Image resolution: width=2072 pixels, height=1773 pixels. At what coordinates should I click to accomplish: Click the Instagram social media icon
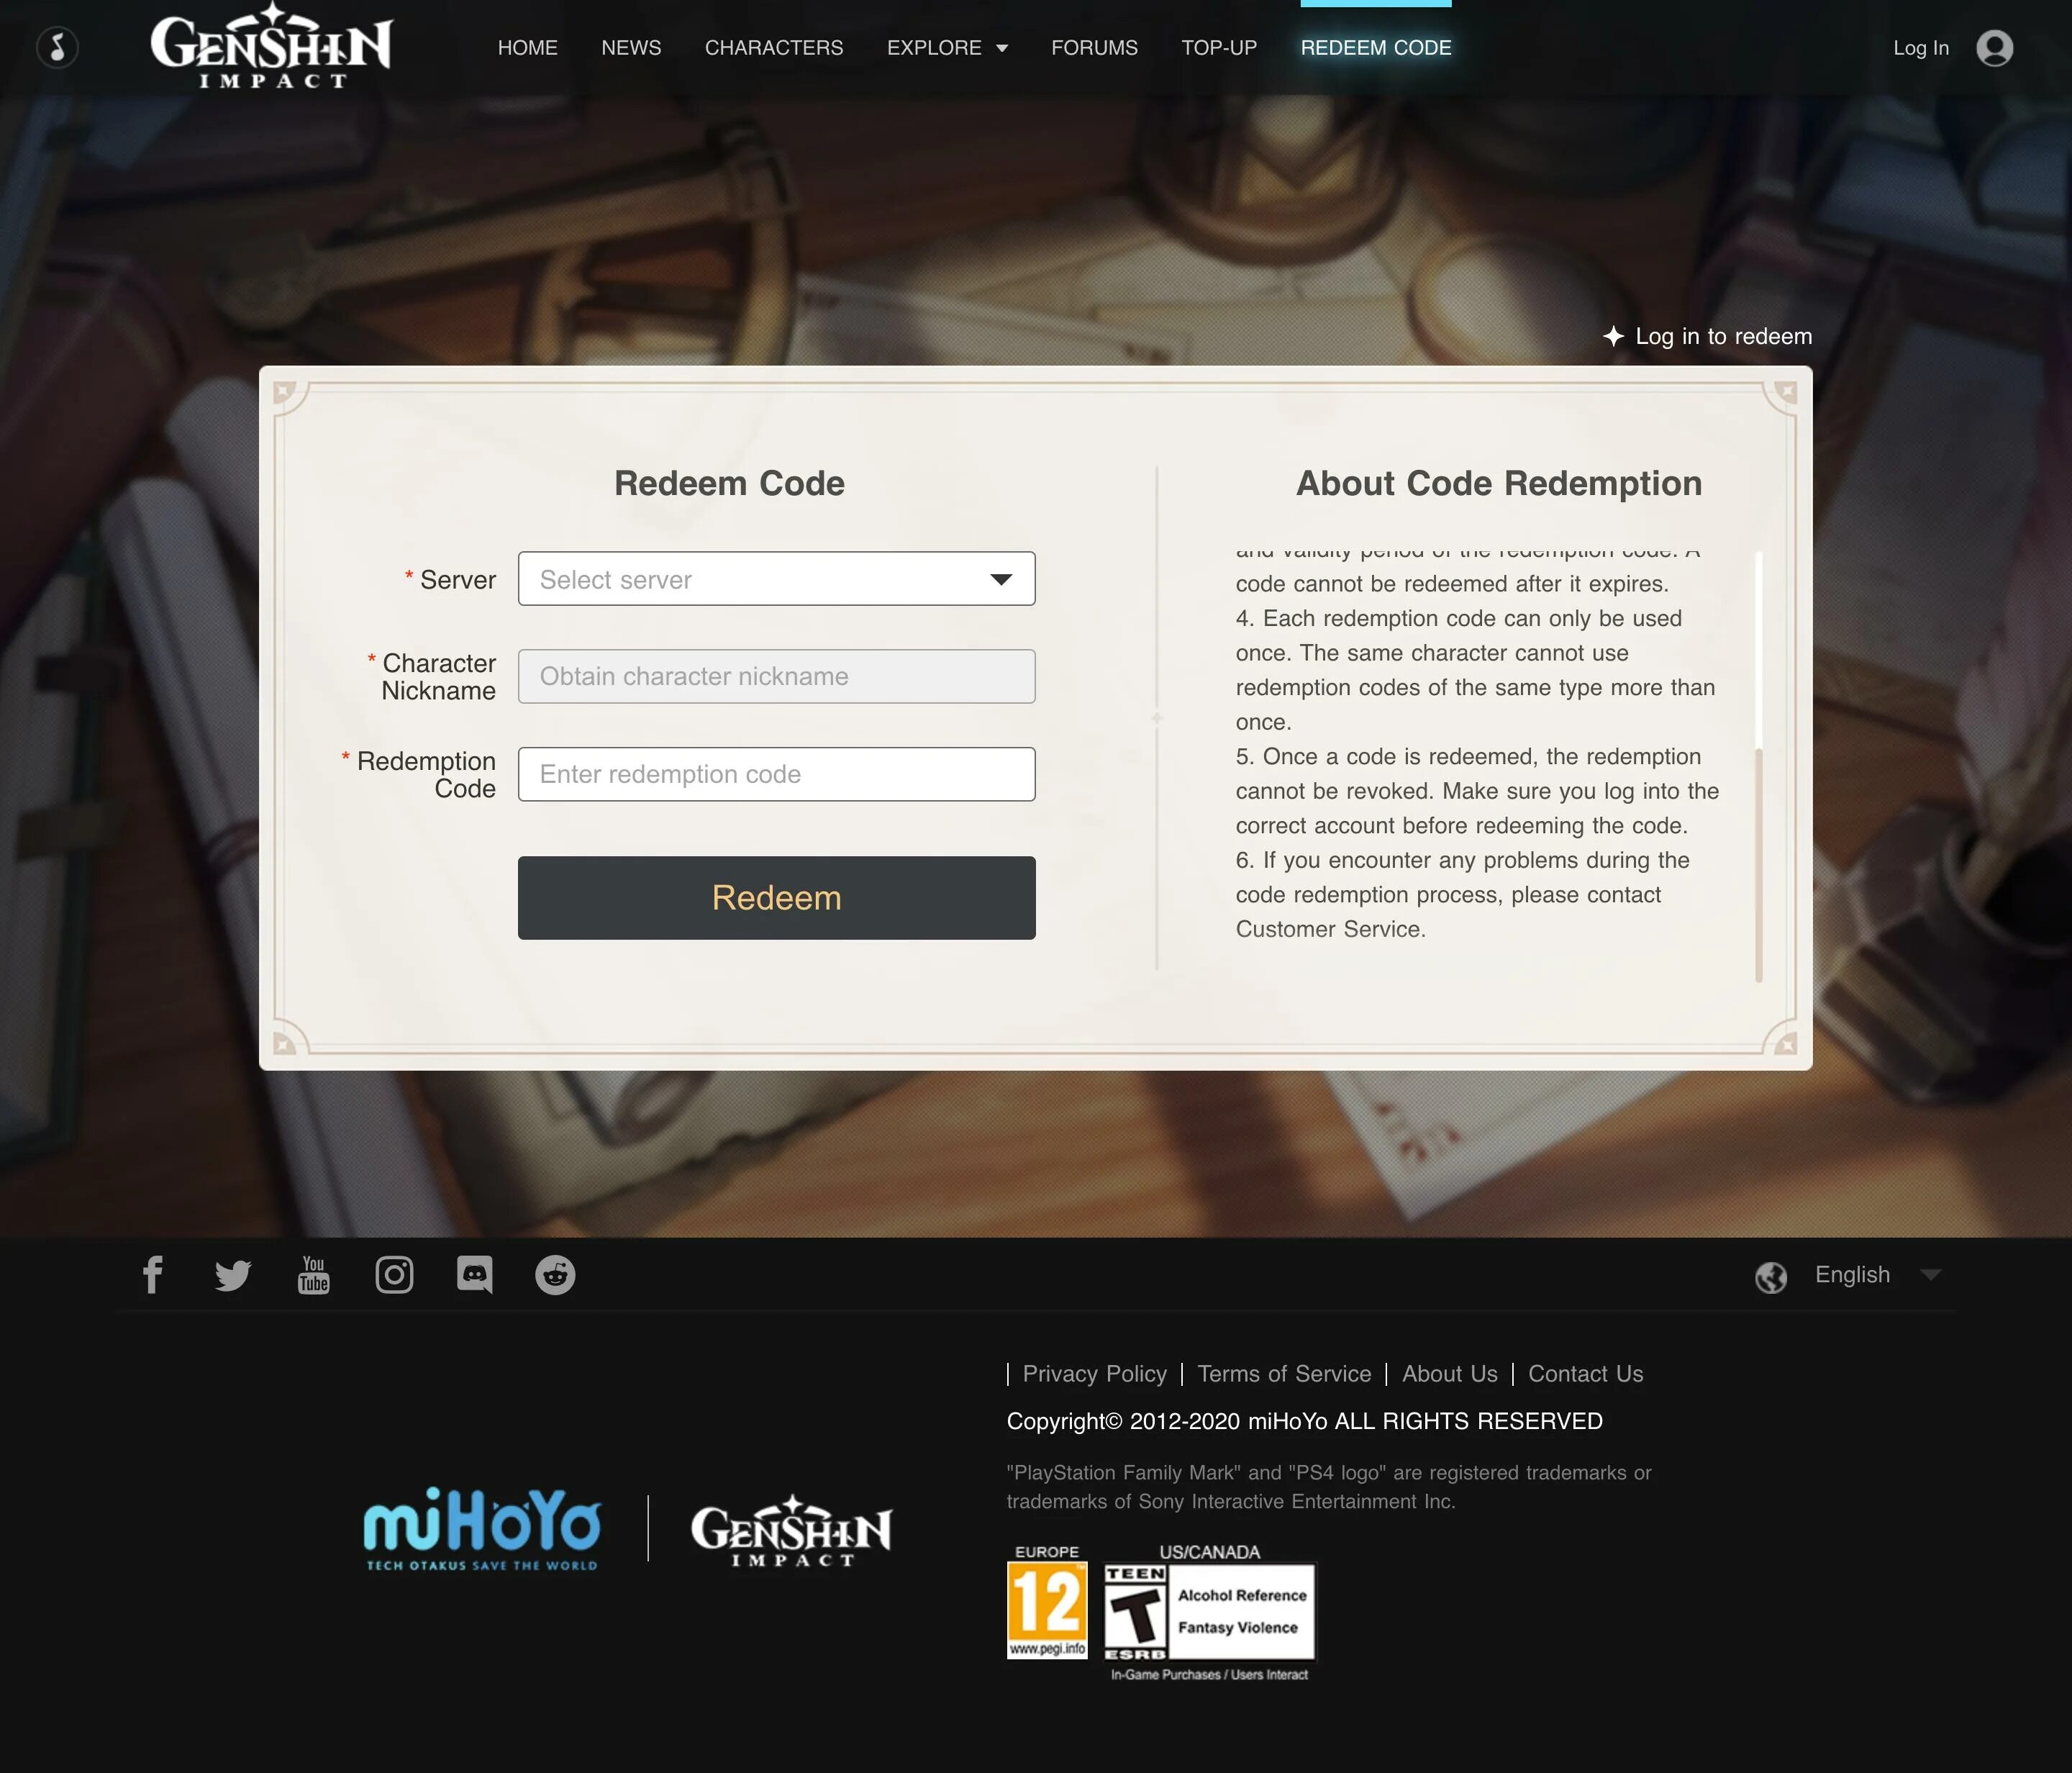tap(394, 1274)
